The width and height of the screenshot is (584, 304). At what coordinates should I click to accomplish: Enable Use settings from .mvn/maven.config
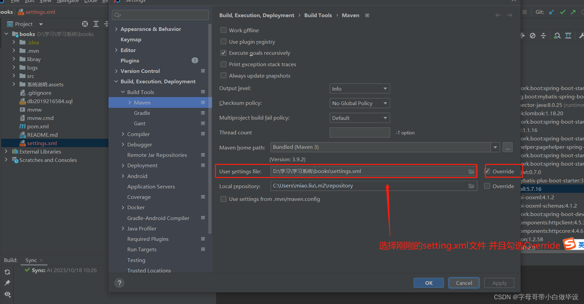coord(223,199)
